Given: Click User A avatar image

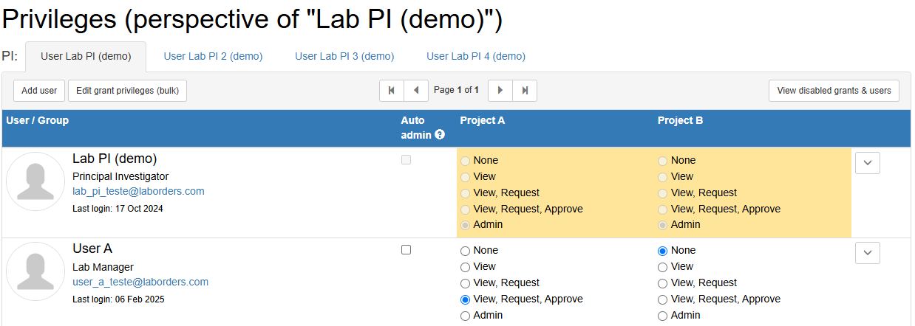Looking at the screenshot, I should (35, 271).
